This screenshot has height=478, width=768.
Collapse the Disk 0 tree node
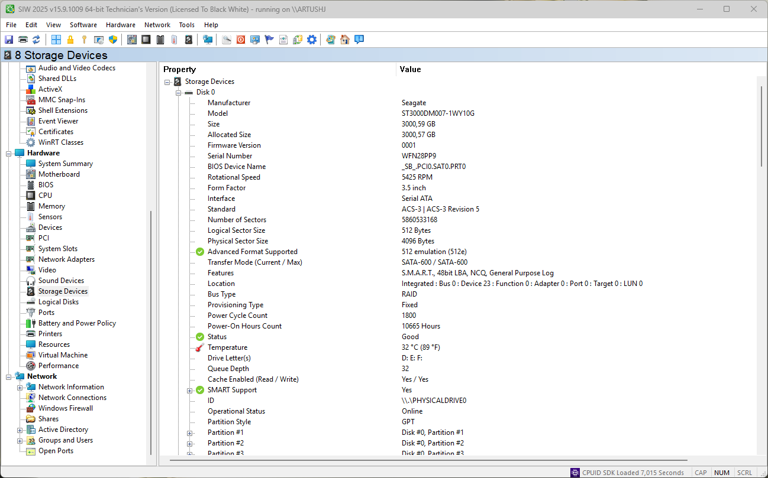point(178,93)
